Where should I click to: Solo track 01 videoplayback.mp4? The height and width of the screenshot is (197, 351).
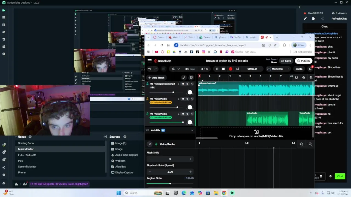[187, 84]
